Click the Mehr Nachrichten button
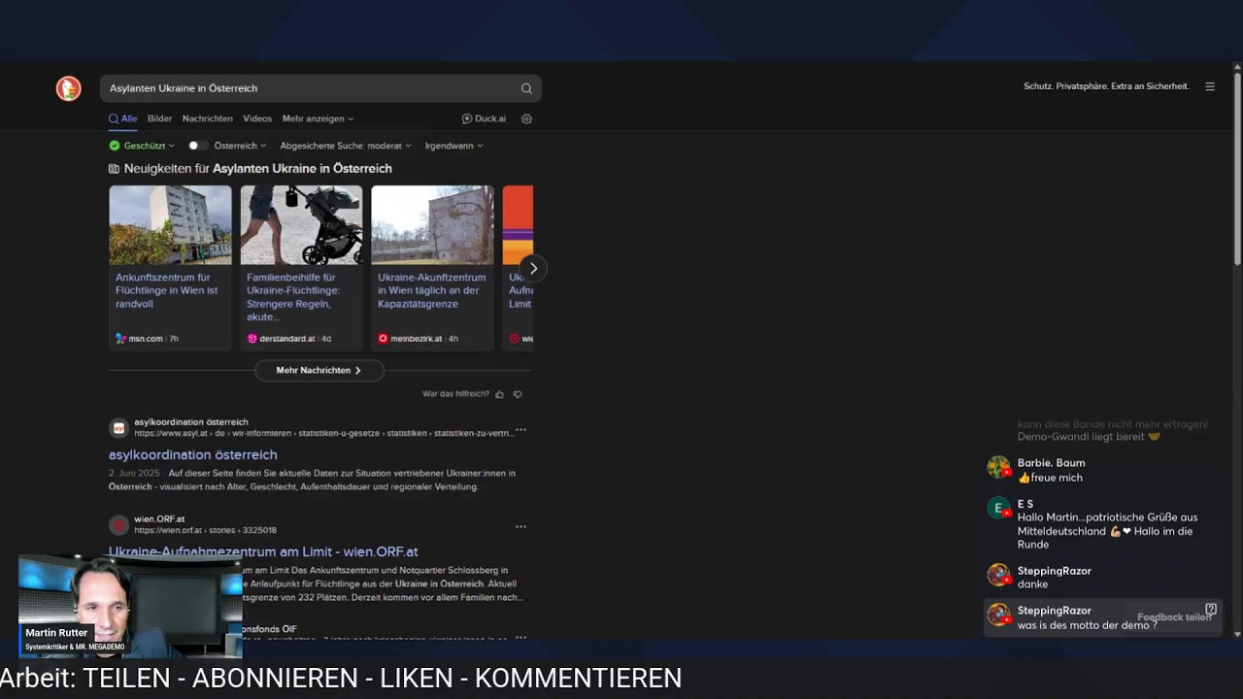 coord(319,370)
